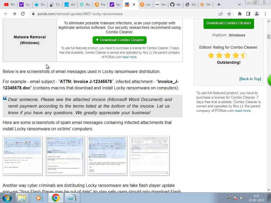271x203 pixels.
Task: Open media player from taskbar
Action: click(39, 198)
